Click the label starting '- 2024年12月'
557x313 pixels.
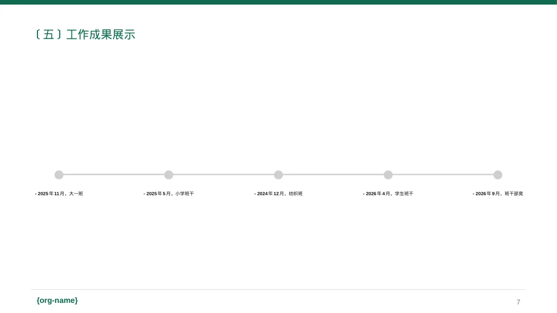click(x=278, y=194)
